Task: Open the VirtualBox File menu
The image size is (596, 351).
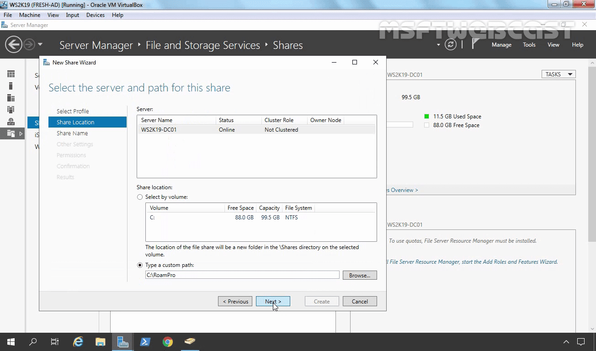Action: click(x=8, y=15)
